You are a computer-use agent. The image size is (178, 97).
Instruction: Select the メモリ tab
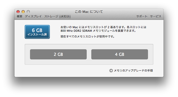pyautogui.click(x=65, y=17)
